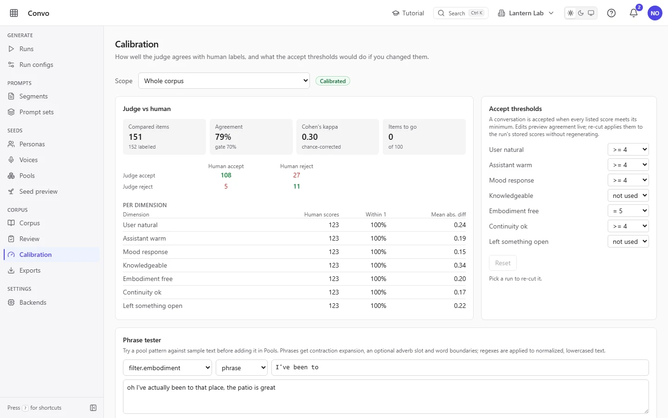Click the Prompt sets icon in the sidebar
668x418 pixels.
coord(11,112)
